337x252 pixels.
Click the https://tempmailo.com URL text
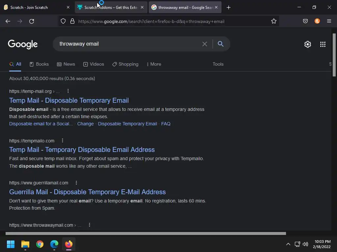point(32,141)
